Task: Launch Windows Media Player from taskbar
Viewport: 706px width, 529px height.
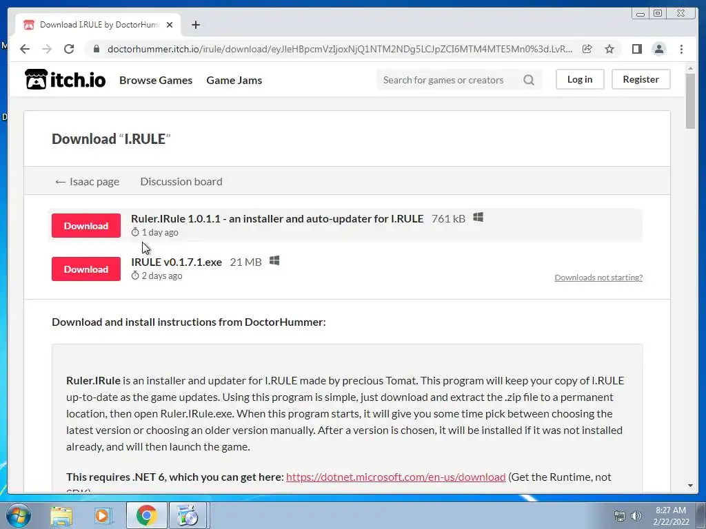Action: pyautogui.click(x=103, y=515)
